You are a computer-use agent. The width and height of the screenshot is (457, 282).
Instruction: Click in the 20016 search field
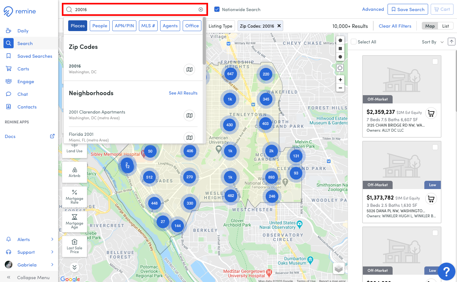pos(135,10)
